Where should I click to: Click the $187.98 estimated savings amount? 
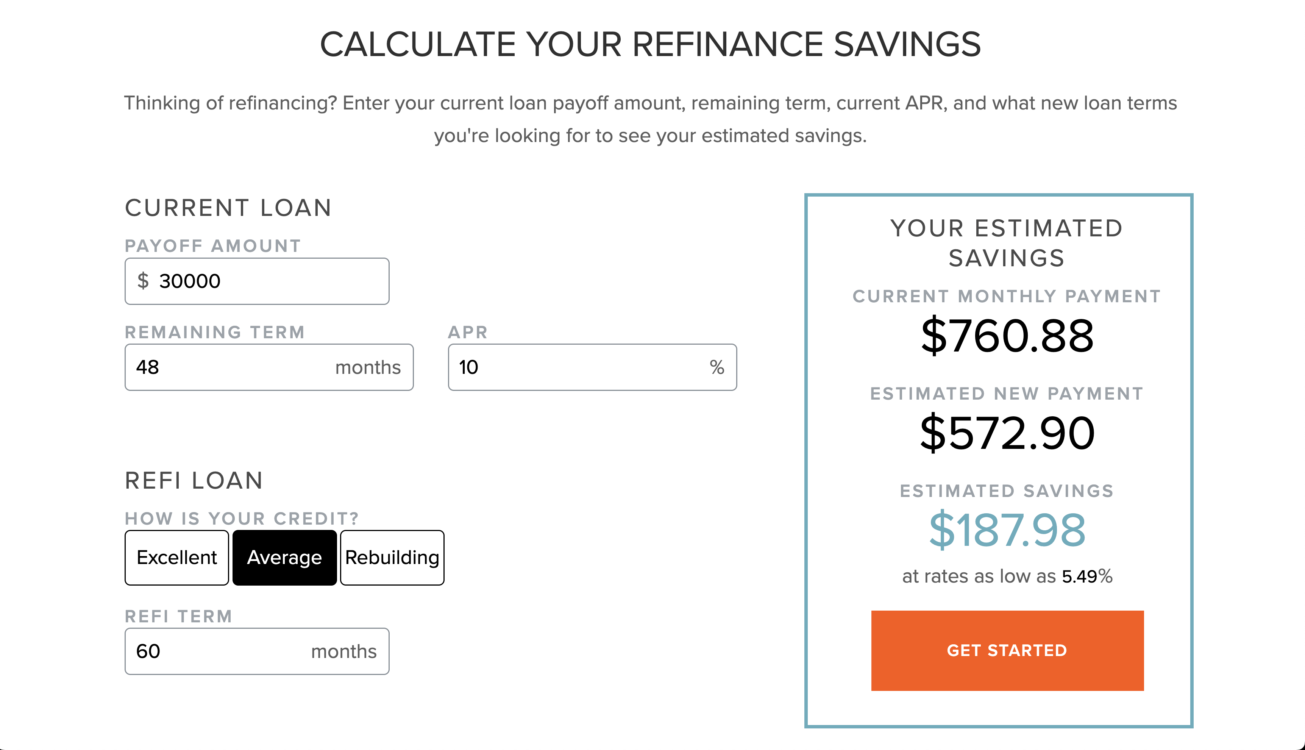point(1007,530)
